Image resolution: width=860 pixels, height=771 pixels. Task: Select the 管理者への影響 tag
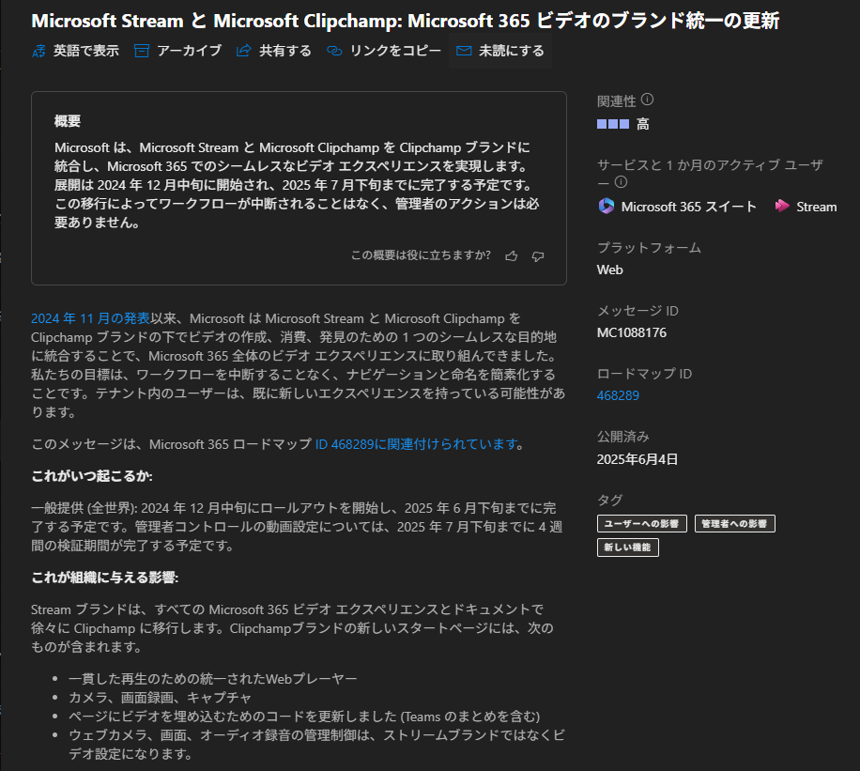[x=735, y=523]
